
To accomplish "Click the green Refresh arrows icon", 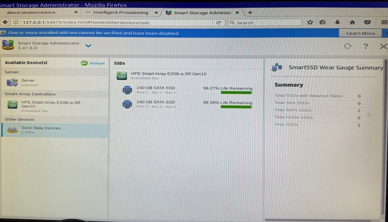I will click(x=84, y=63).
